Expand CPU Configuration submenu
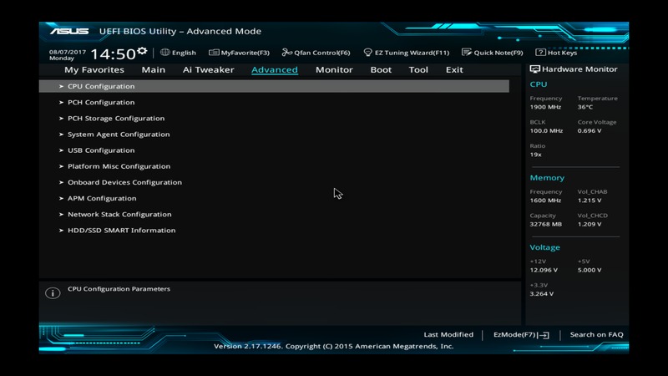Image resolution: width=668 pixels, height=376 pixels. click(100, 86)
